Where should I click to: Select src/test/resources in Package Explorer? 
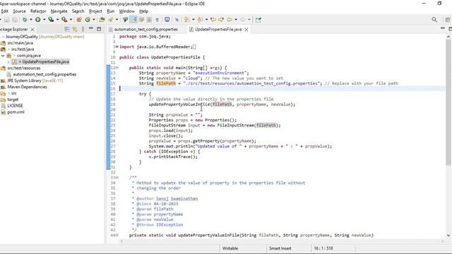click(x=23, y=68)
